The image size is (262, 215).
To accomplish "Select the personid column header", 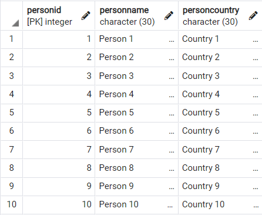I will click(x=59, y=15).
